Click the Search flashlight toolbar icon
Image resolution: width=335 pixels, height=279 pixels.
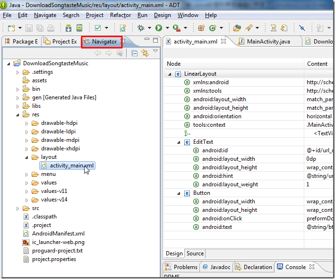click(x=249, y=28)
